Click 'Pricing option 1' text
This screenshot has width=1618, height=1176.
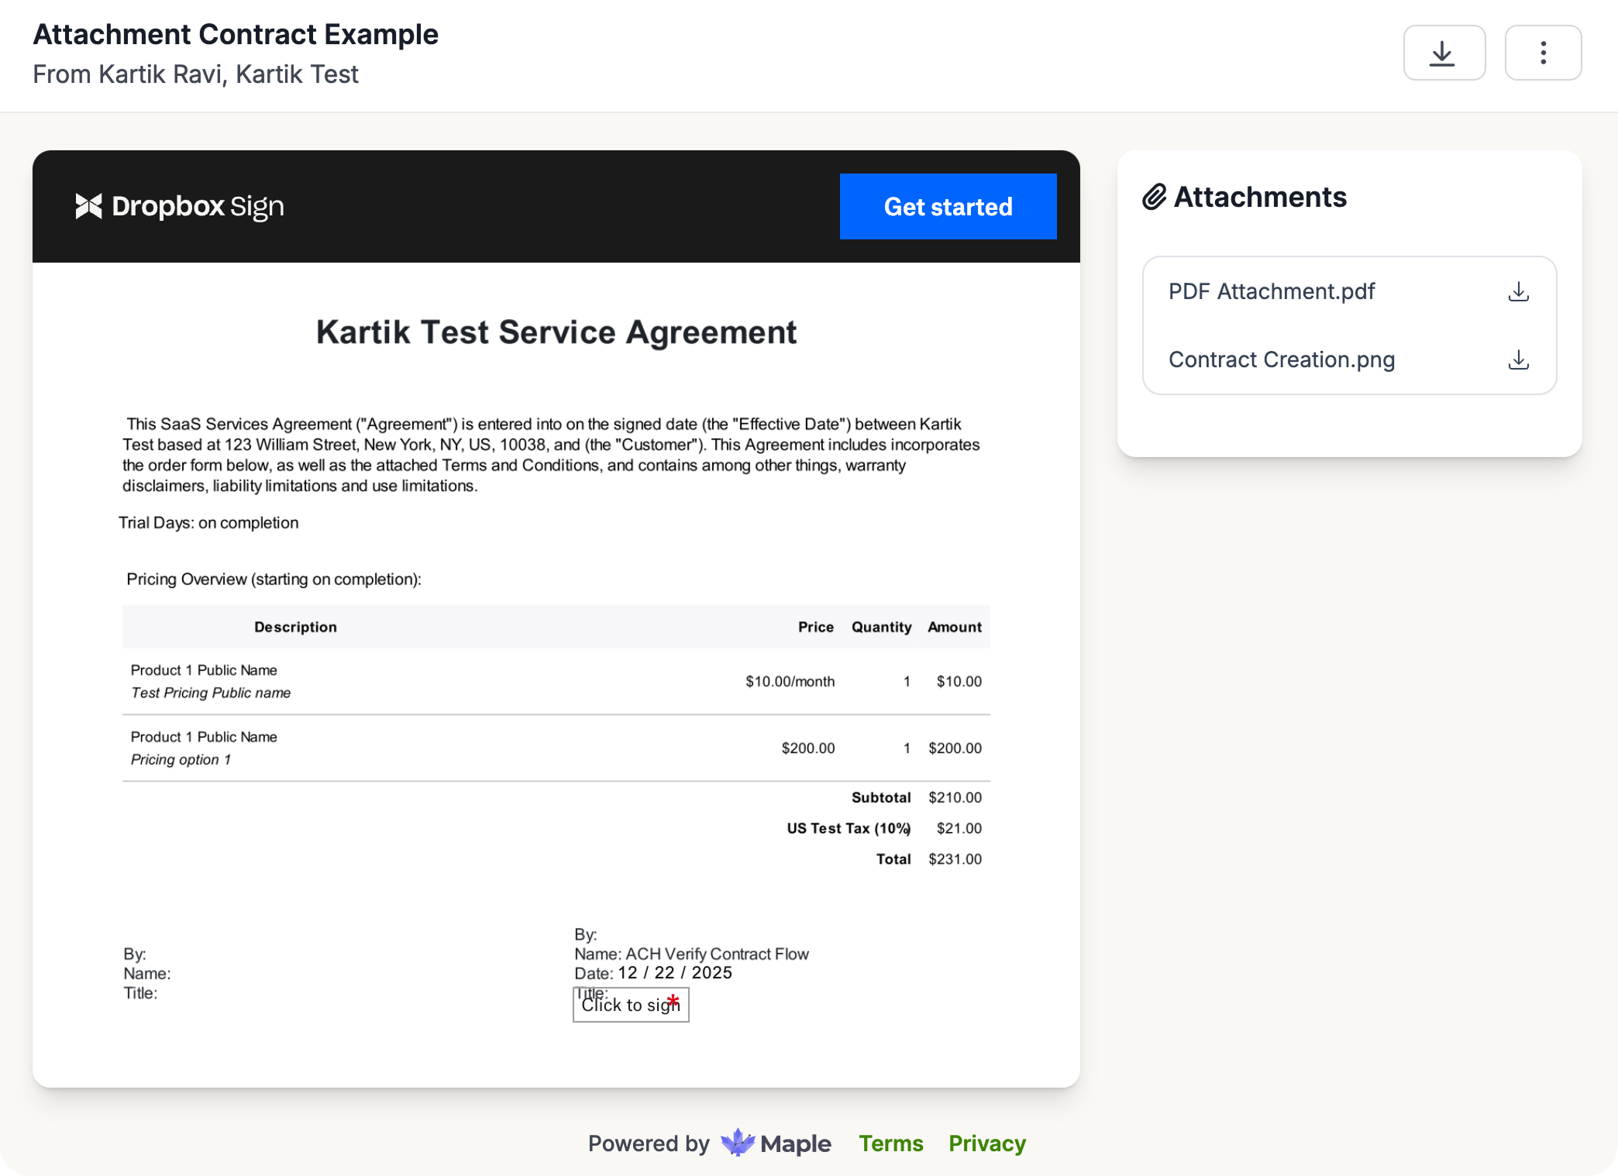click(x=181, y=759)
